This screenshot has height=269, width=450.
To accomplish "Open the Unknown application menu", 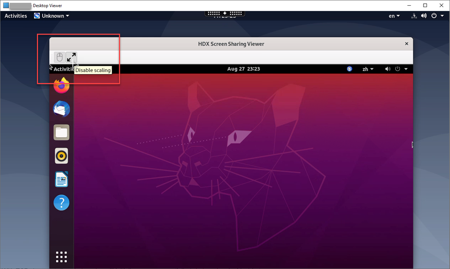I will point(51,16).
